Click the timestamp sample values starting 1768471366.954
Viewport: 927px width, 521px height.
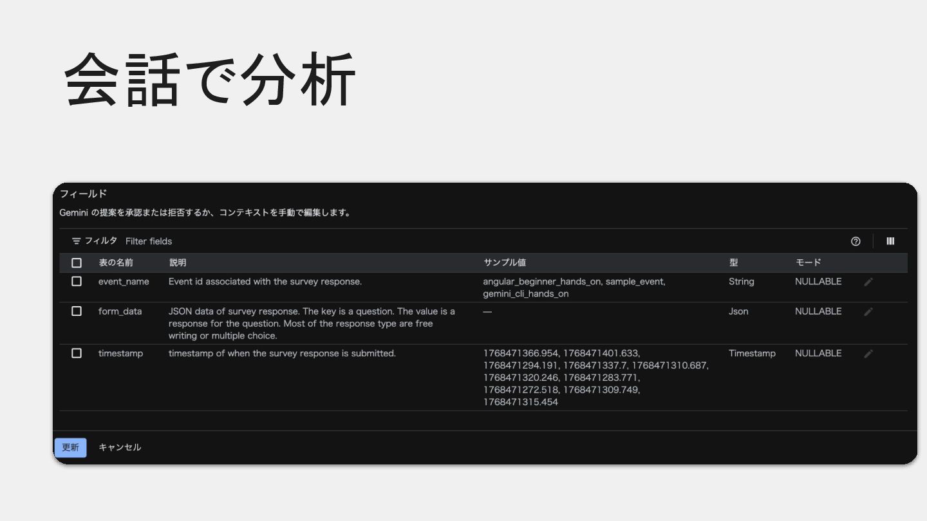pos(596,378)
